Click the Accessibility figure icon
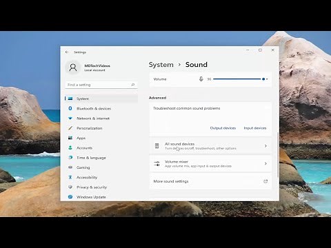Viewport: 331px width, 248px height. point(70,177)
